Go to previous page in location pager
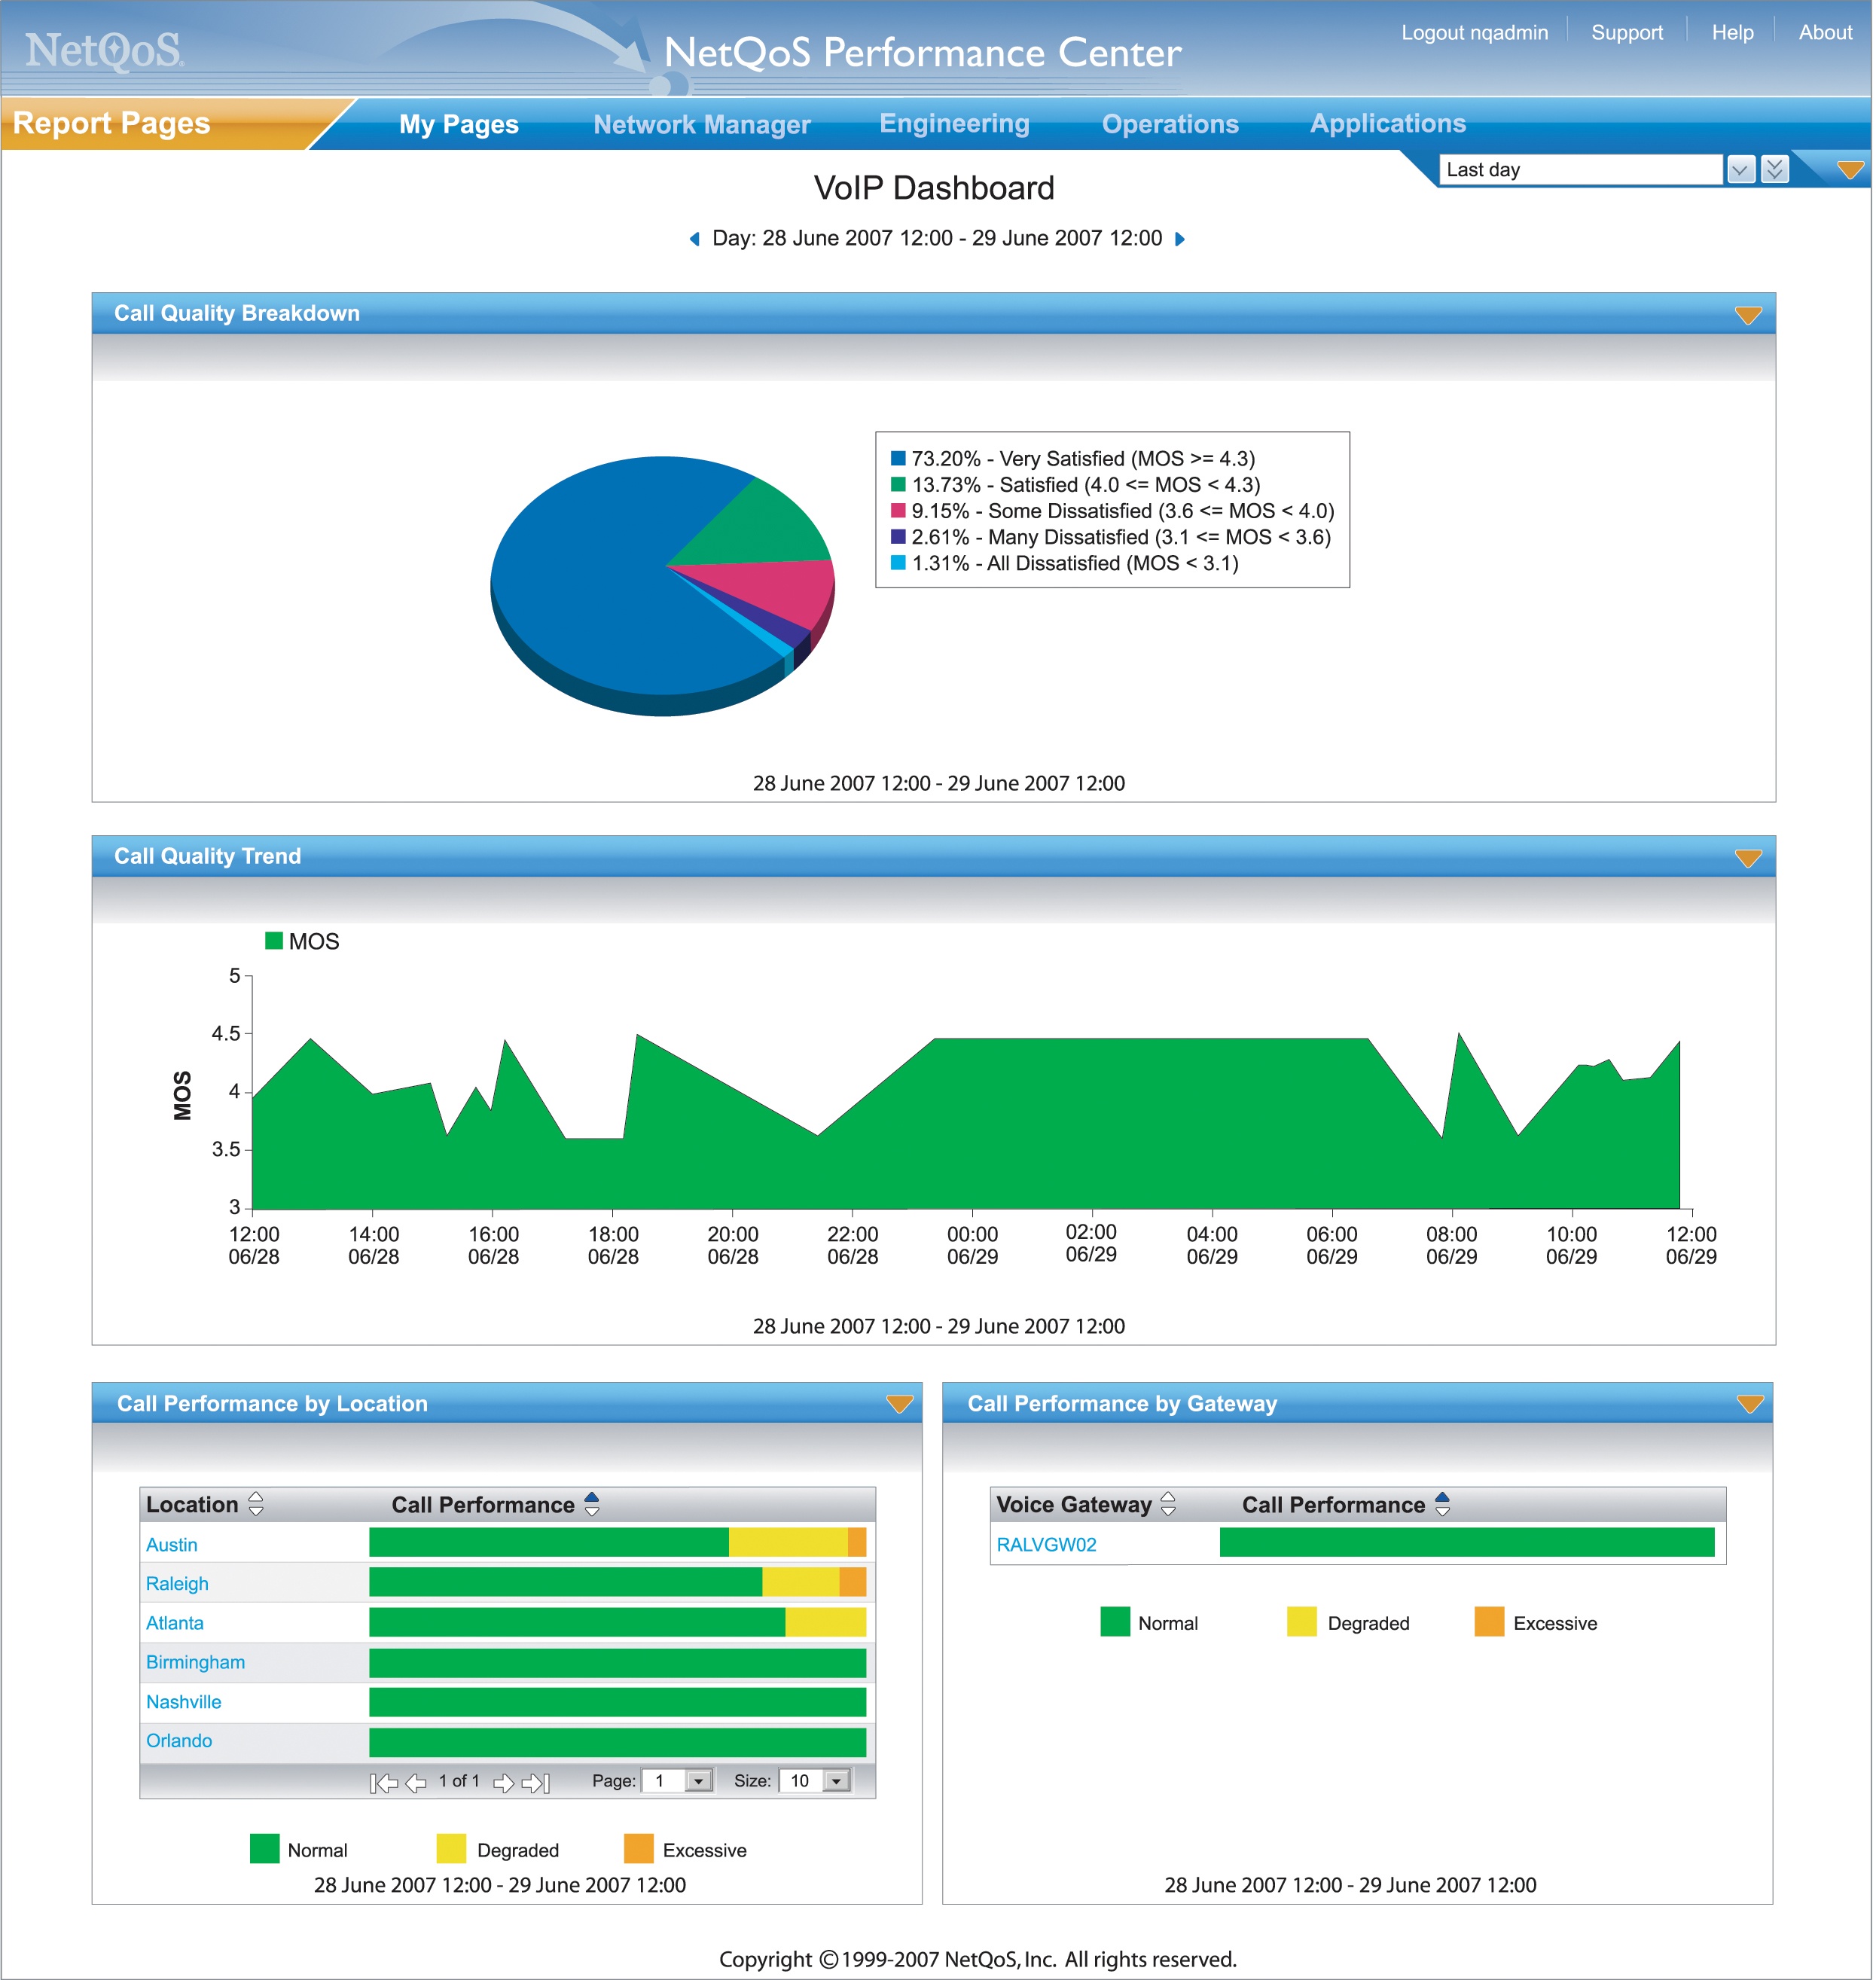The width and height of the screenshot is (1876, 1980). [x=416, y=1783]
